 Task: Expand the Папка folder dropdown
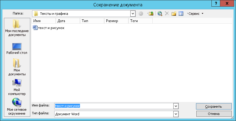[132, 14]
